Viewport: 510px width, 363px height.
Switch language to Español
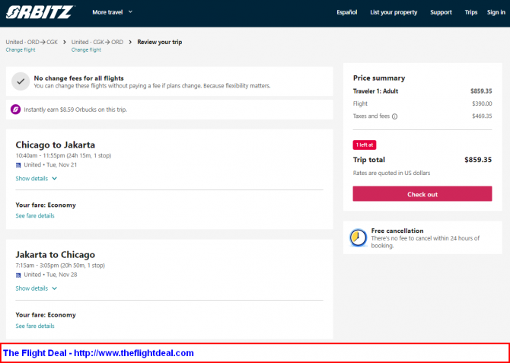point(346,12)
